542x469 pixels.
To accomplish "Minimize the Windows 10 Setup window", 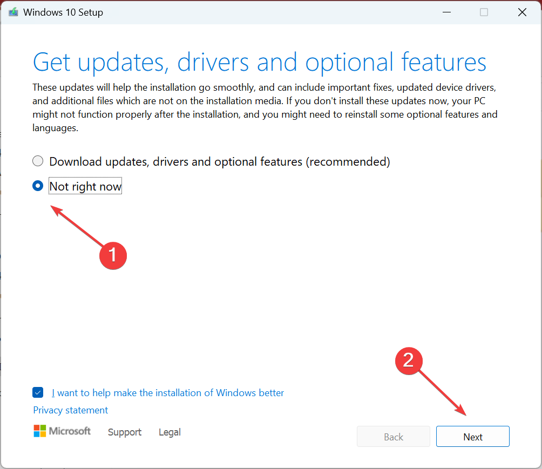I will point(446,12).
